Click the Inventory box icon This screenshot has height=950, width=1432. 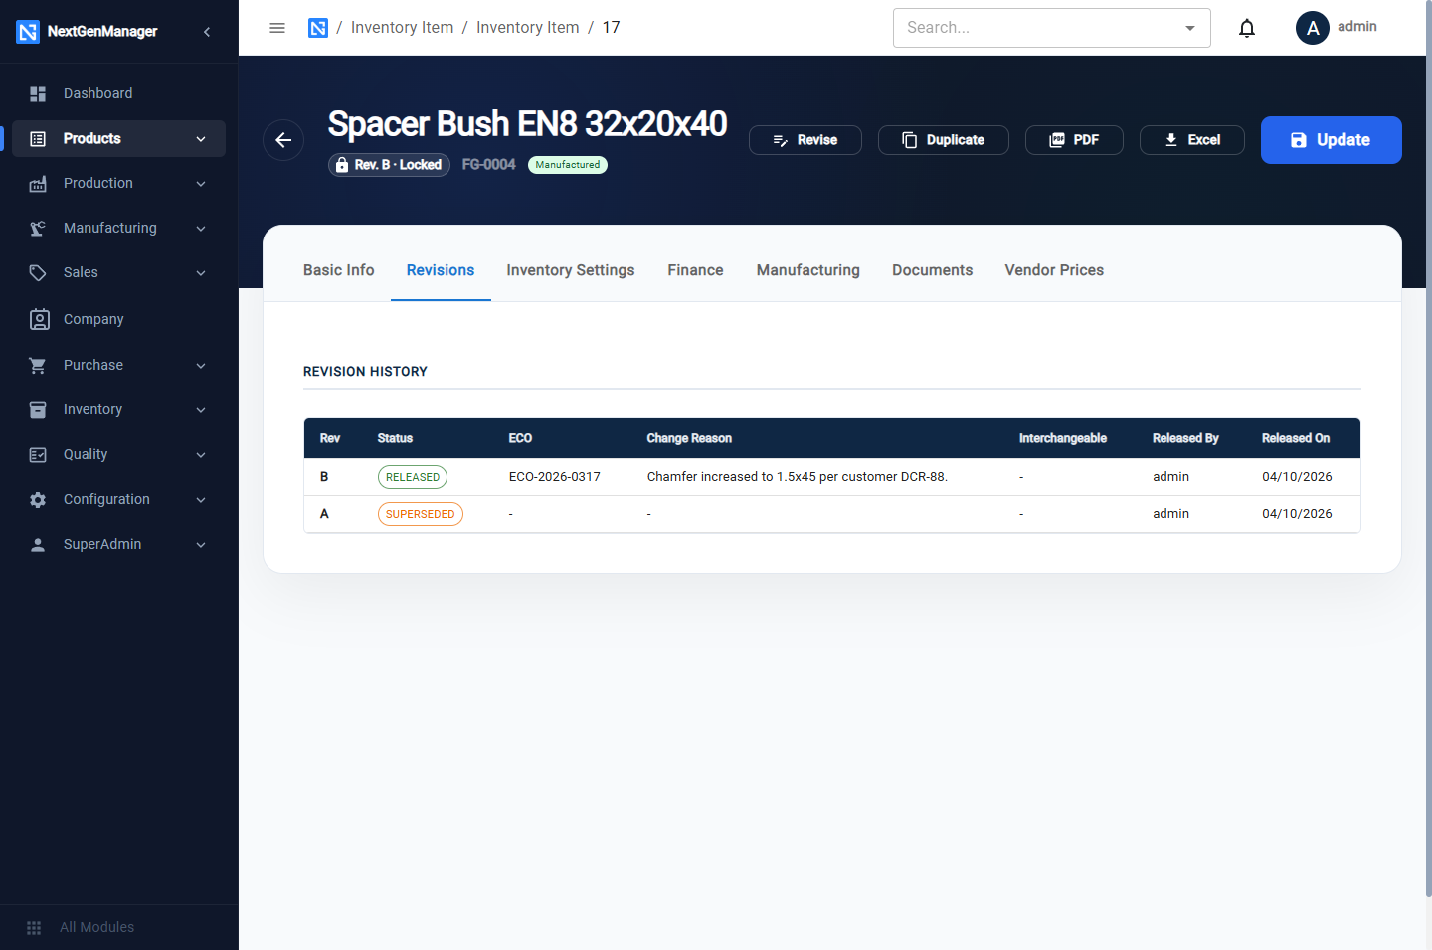(38, 409)
